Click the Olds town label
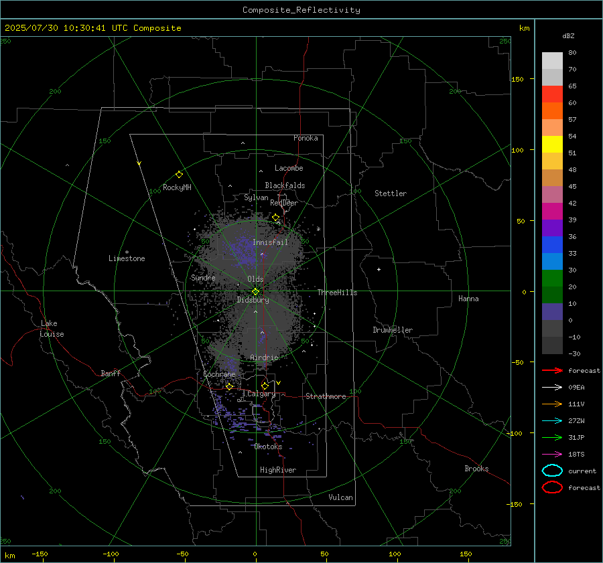603x563 pixels. (255, 279)
